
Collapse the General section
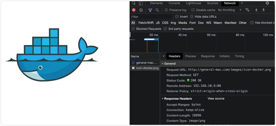tap(163, 64)
